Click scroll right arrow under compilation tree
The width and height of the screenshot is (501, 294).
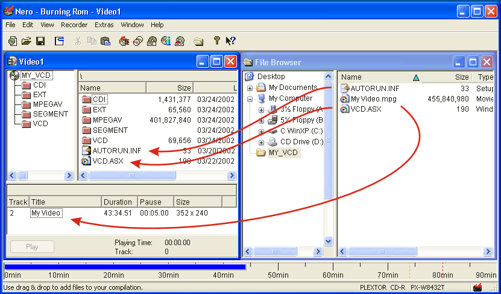click(x=69, y=175)
